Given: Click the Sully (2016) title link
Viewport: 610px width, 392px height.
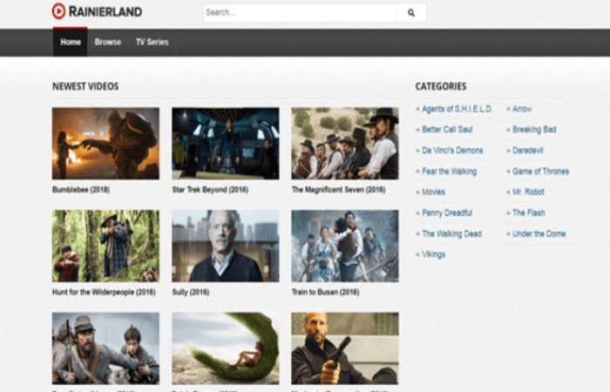Looking at the screenshot, I should tap(191, 292).
